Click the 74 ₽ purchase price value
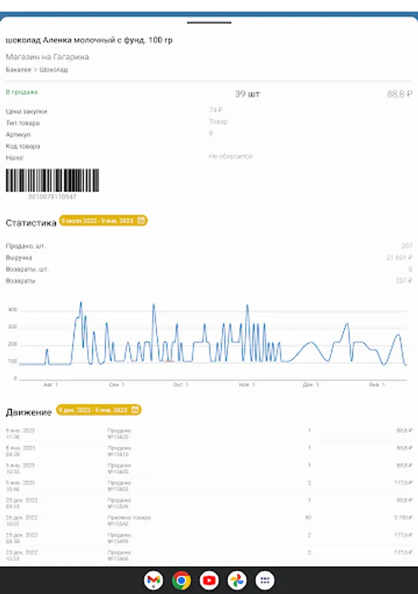The image size is (418, 594). coord(216,110)
